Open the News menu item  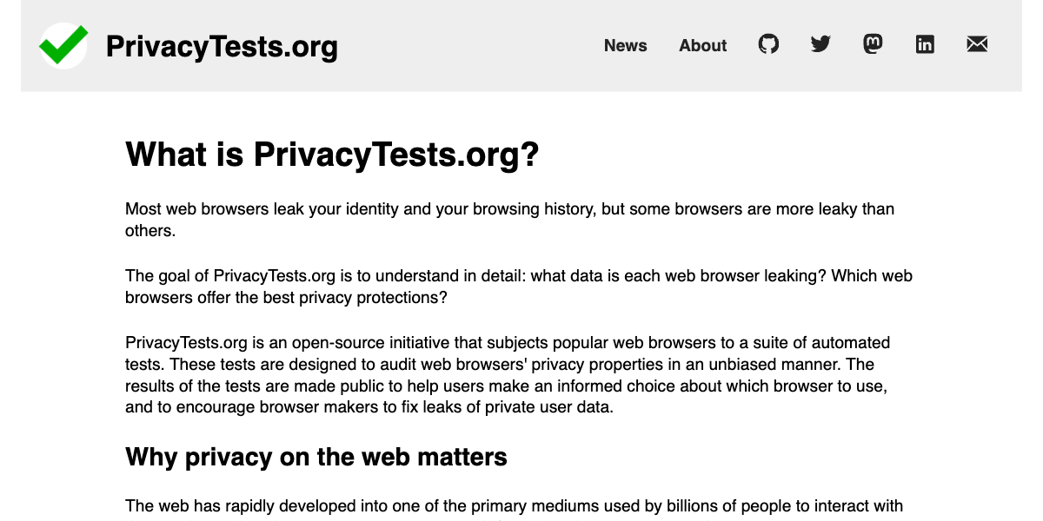pyautogui.click(x=625, y=46)
